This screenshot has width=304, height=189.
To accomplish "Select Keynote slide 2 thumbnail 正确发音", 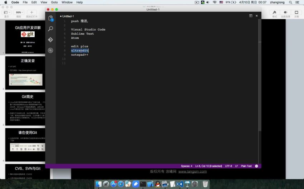I will click(25, 73).
